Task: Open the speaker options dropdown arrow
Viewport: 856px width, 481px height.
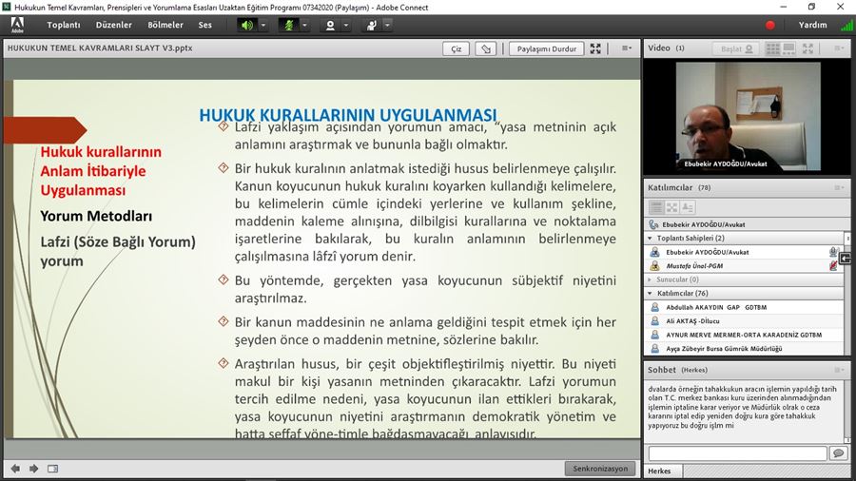Action: (x=263, y=25)
